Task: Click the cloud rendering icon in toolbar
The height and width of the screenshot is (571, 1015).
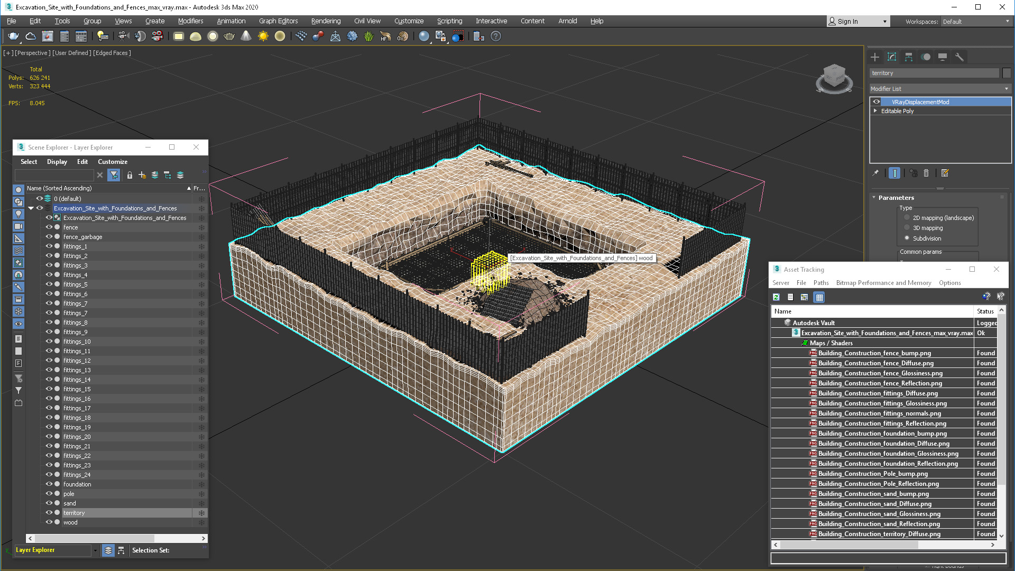Action: 31,36
